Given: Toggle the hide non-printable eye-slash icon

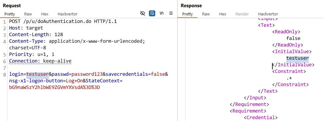Looking at the screenshot, I should coord(143,14).
